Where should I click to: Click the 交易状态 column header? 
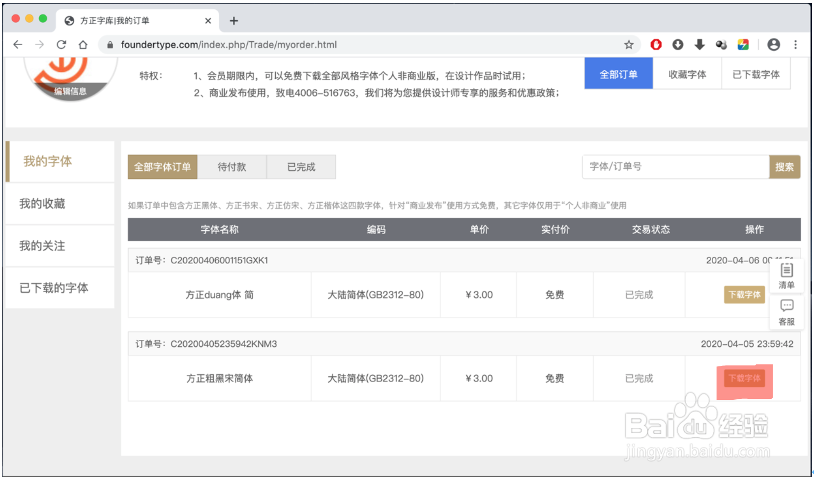651,229
